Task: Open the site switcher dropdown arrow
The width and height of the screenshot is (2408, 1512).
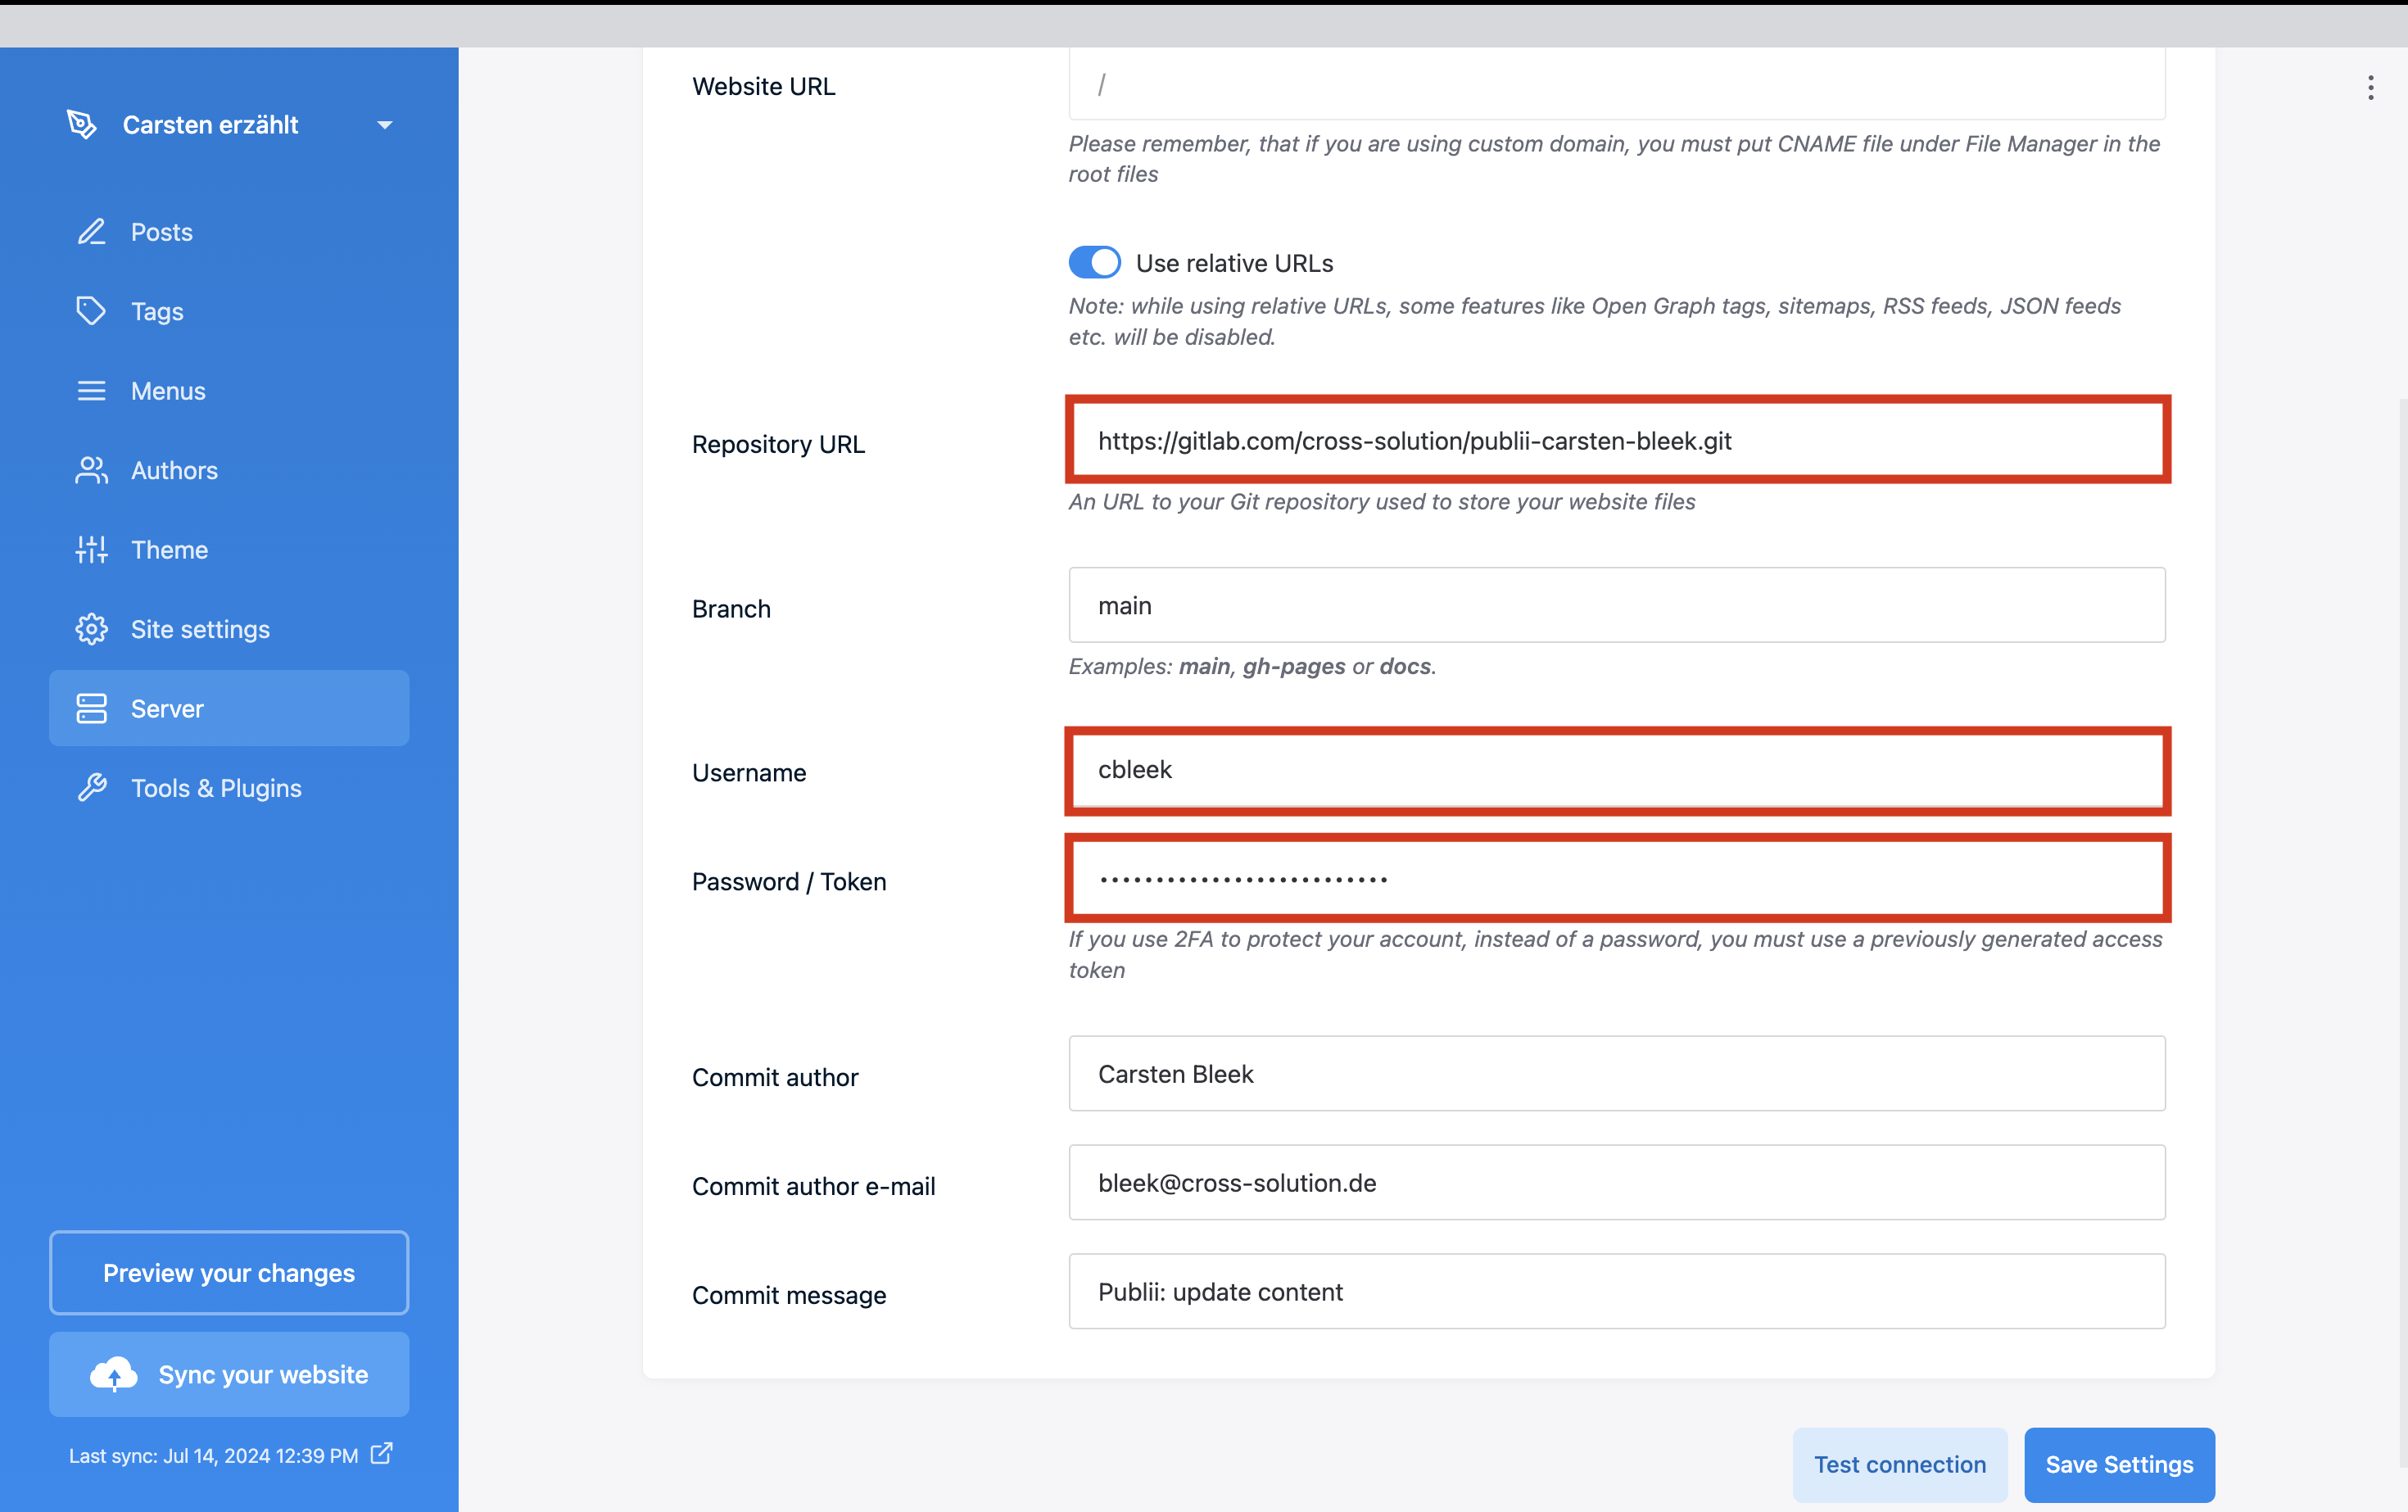Action: click(x=384, y=125)
